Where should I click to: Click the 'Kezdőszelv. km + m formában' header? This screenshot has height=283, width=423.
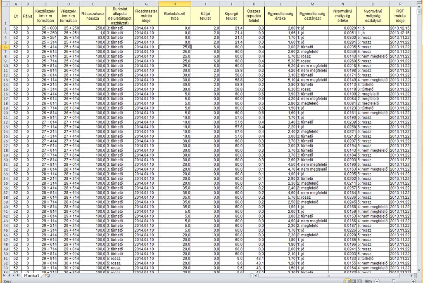(45, 16)
